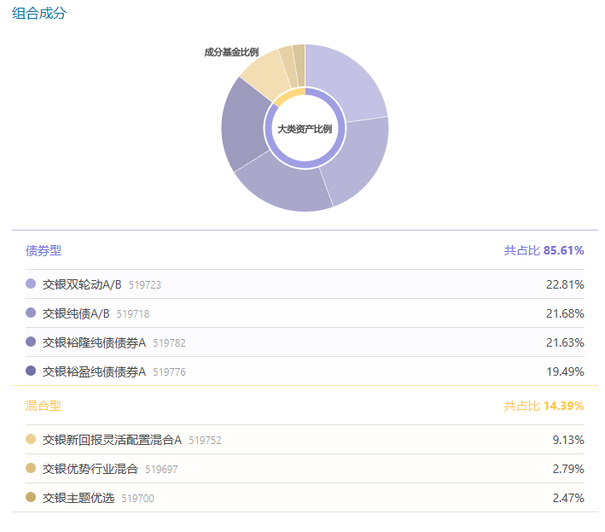
Task: Click color dot beside 交银优势行业混合
Action: pos(31,468)
